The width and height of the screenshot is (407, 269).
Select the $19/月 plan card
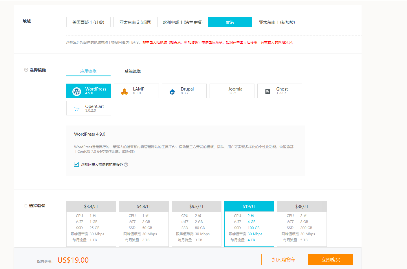(249, 224)
